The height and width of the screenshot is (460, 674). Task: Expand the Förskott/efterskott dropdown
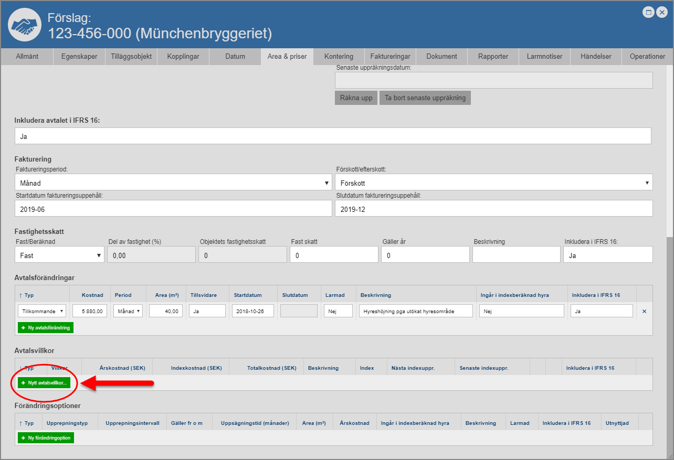pos(493,183)
